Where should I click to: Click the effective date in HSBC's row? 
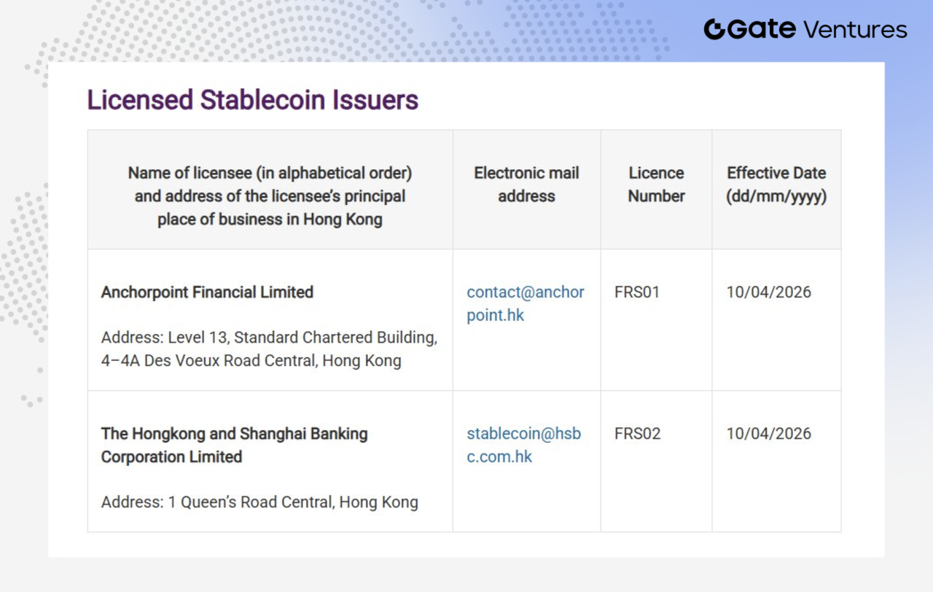(x=768, y=434)
